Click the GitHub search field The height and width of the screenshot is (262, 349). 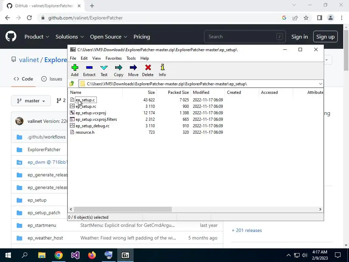point(245,37)
